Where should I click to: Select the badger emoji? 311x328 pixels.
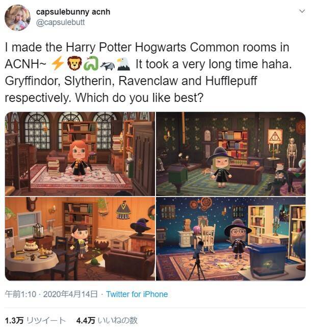(108, 65)
